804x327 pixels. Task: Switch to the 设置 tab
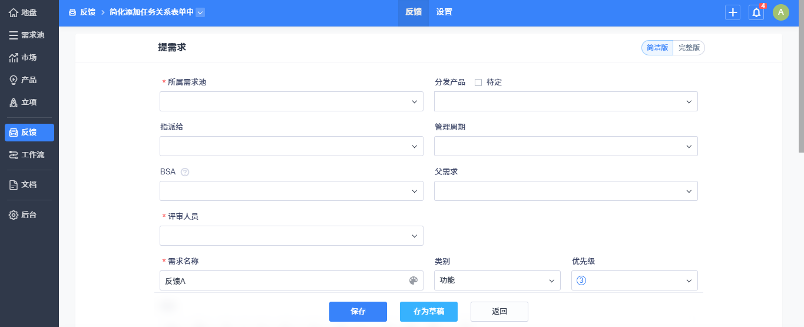444,12
